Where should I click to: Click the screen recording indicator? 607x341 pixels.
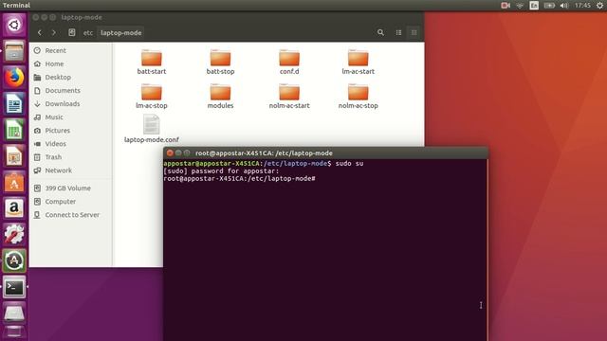click(x=506, y=6)
